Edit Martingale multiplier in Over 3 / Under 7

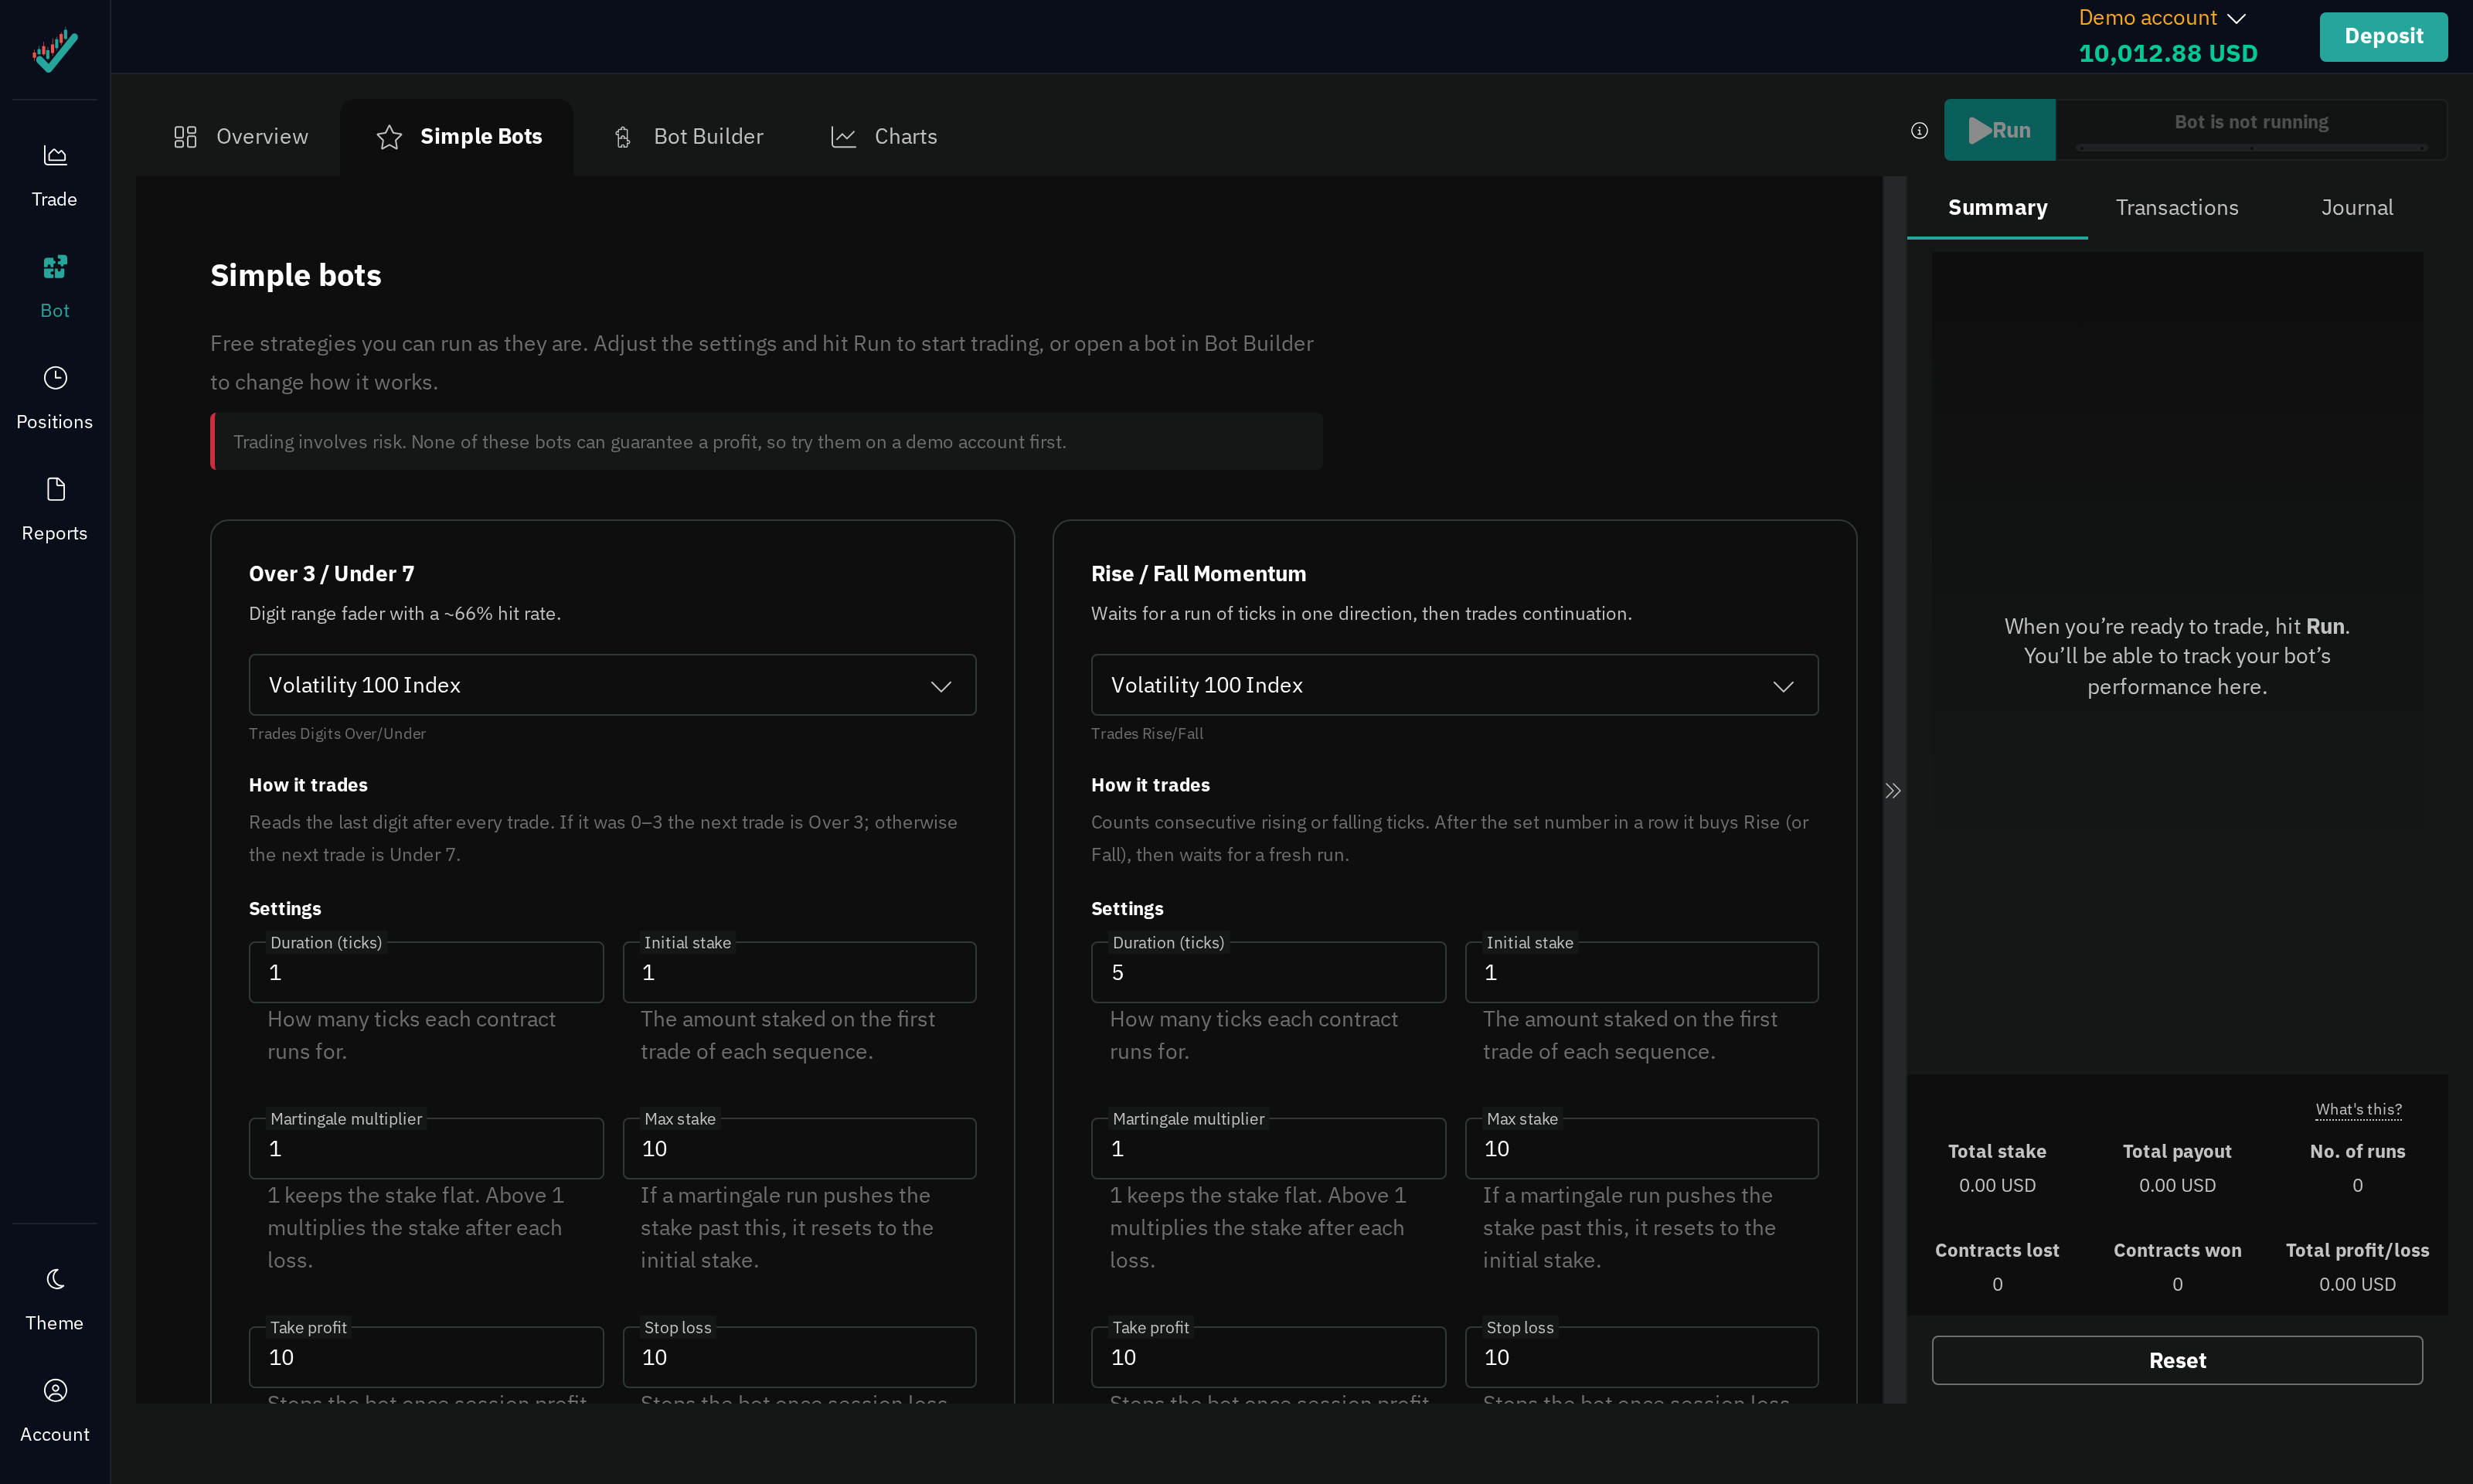[x=426, y=1148]
